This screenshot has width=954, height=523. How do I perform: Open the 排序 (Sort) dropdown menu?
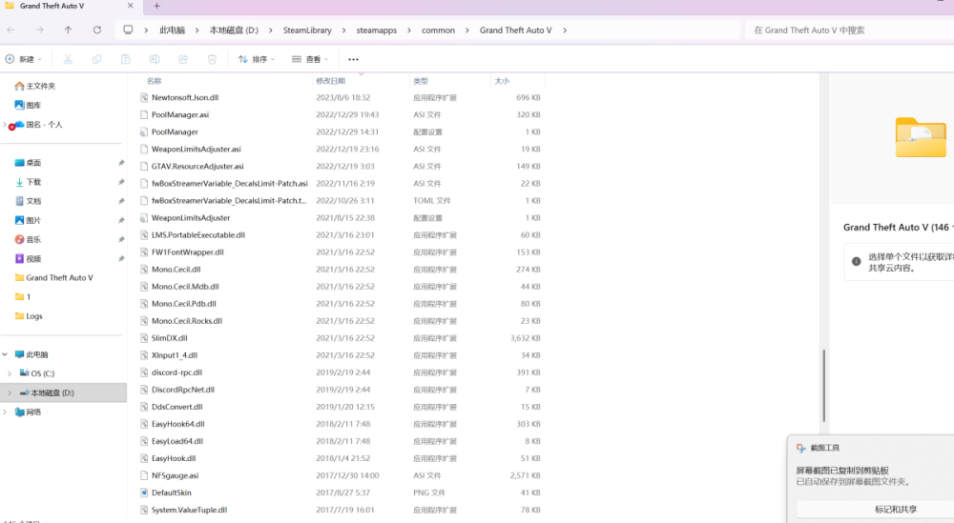(x=256, y=59)
